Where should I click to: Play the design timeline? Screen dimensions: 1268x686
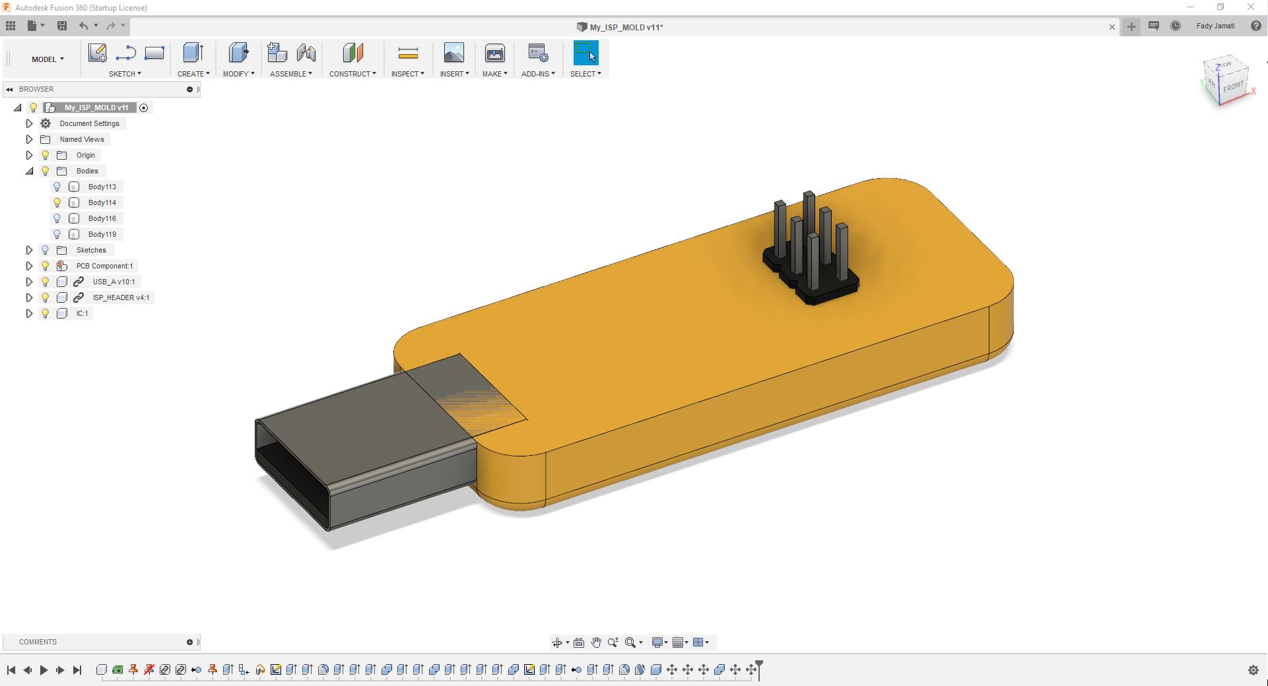(x=44, y=670)
